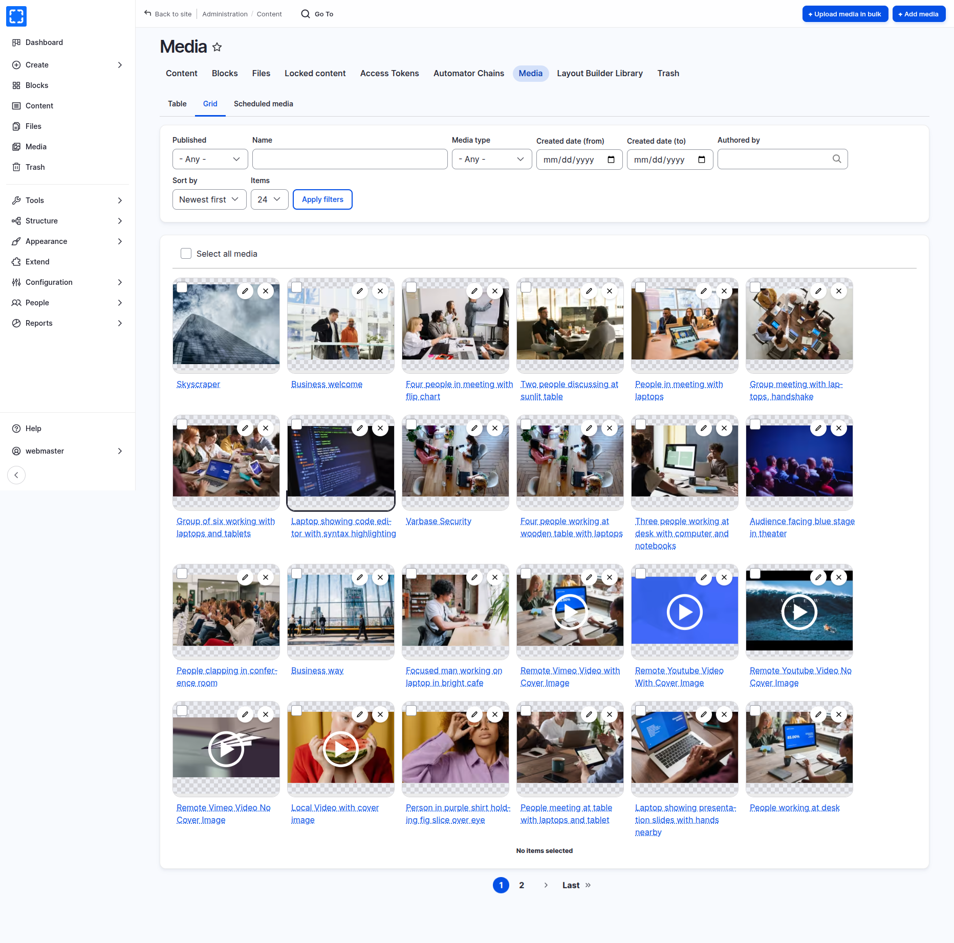
Task: Edit the Business welcome media item
Action: click(x=360, y=291)
